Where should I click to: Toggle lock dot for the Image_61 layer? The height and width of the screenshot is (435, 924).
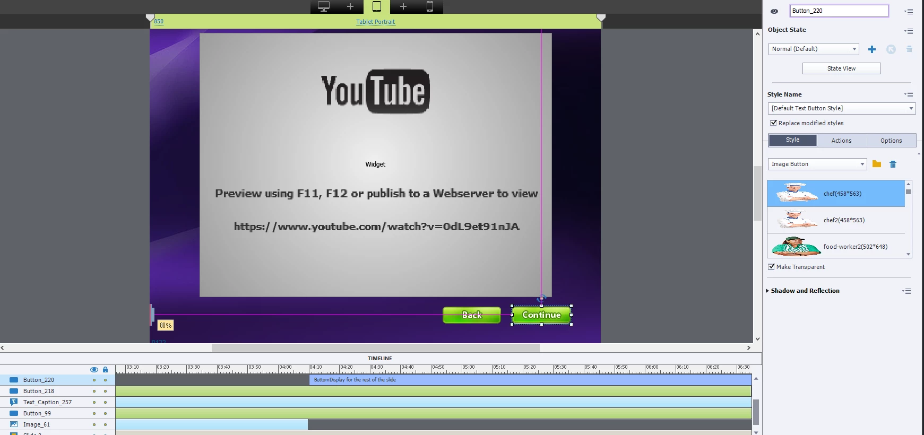click(x=105, y=424)
